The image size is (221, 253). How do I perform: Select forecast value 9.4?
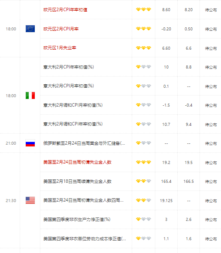point(189,125)
